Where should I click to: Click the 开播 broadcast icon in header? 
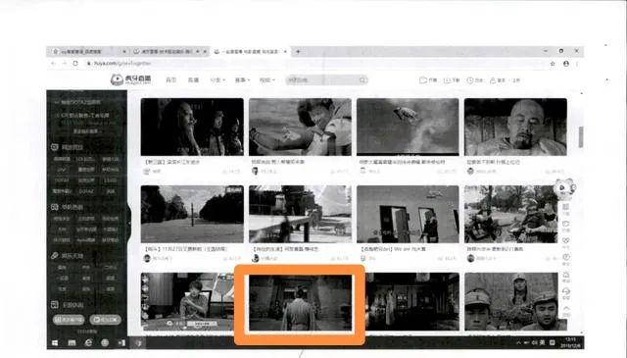click(x=423, y=80)
